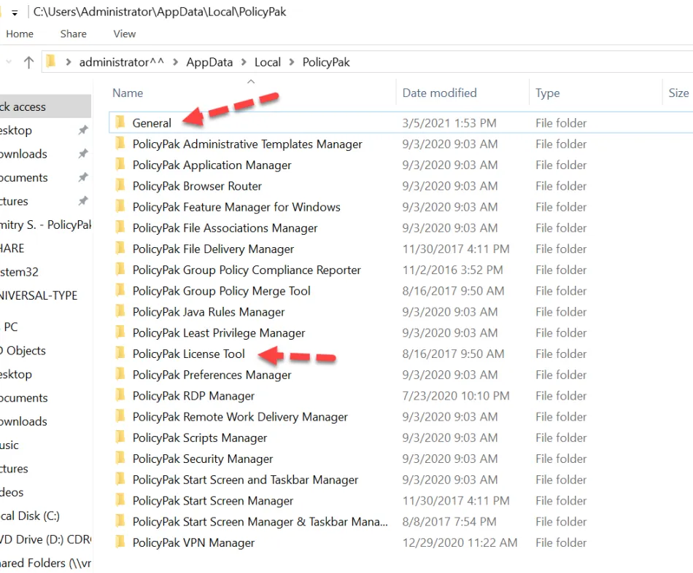The height and width of the screenshot is (573, 693).
Task: Switch to the Home ribbon tab
Action: point(20,34)
